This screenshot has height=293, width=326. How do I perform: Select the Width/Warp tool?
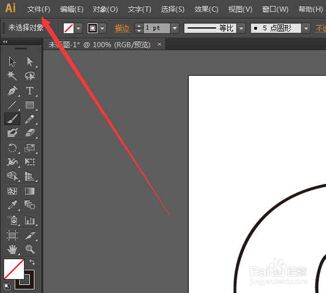coord(12,162)
